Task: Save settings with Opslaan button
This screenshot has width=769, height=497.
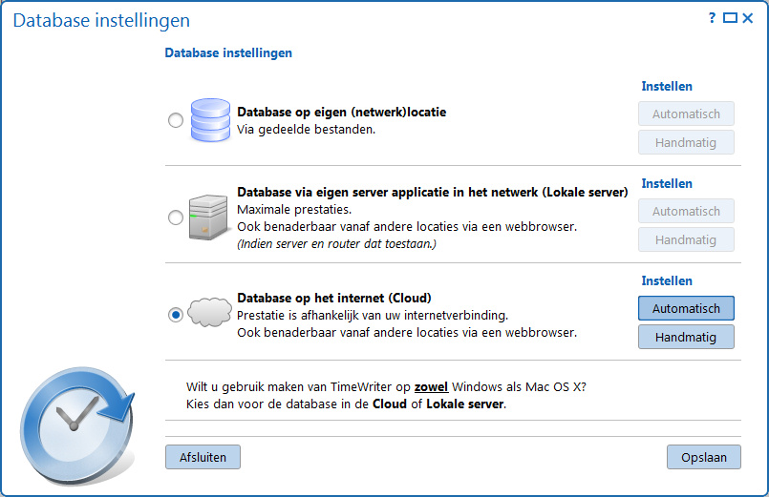Action: click(704, 457)
